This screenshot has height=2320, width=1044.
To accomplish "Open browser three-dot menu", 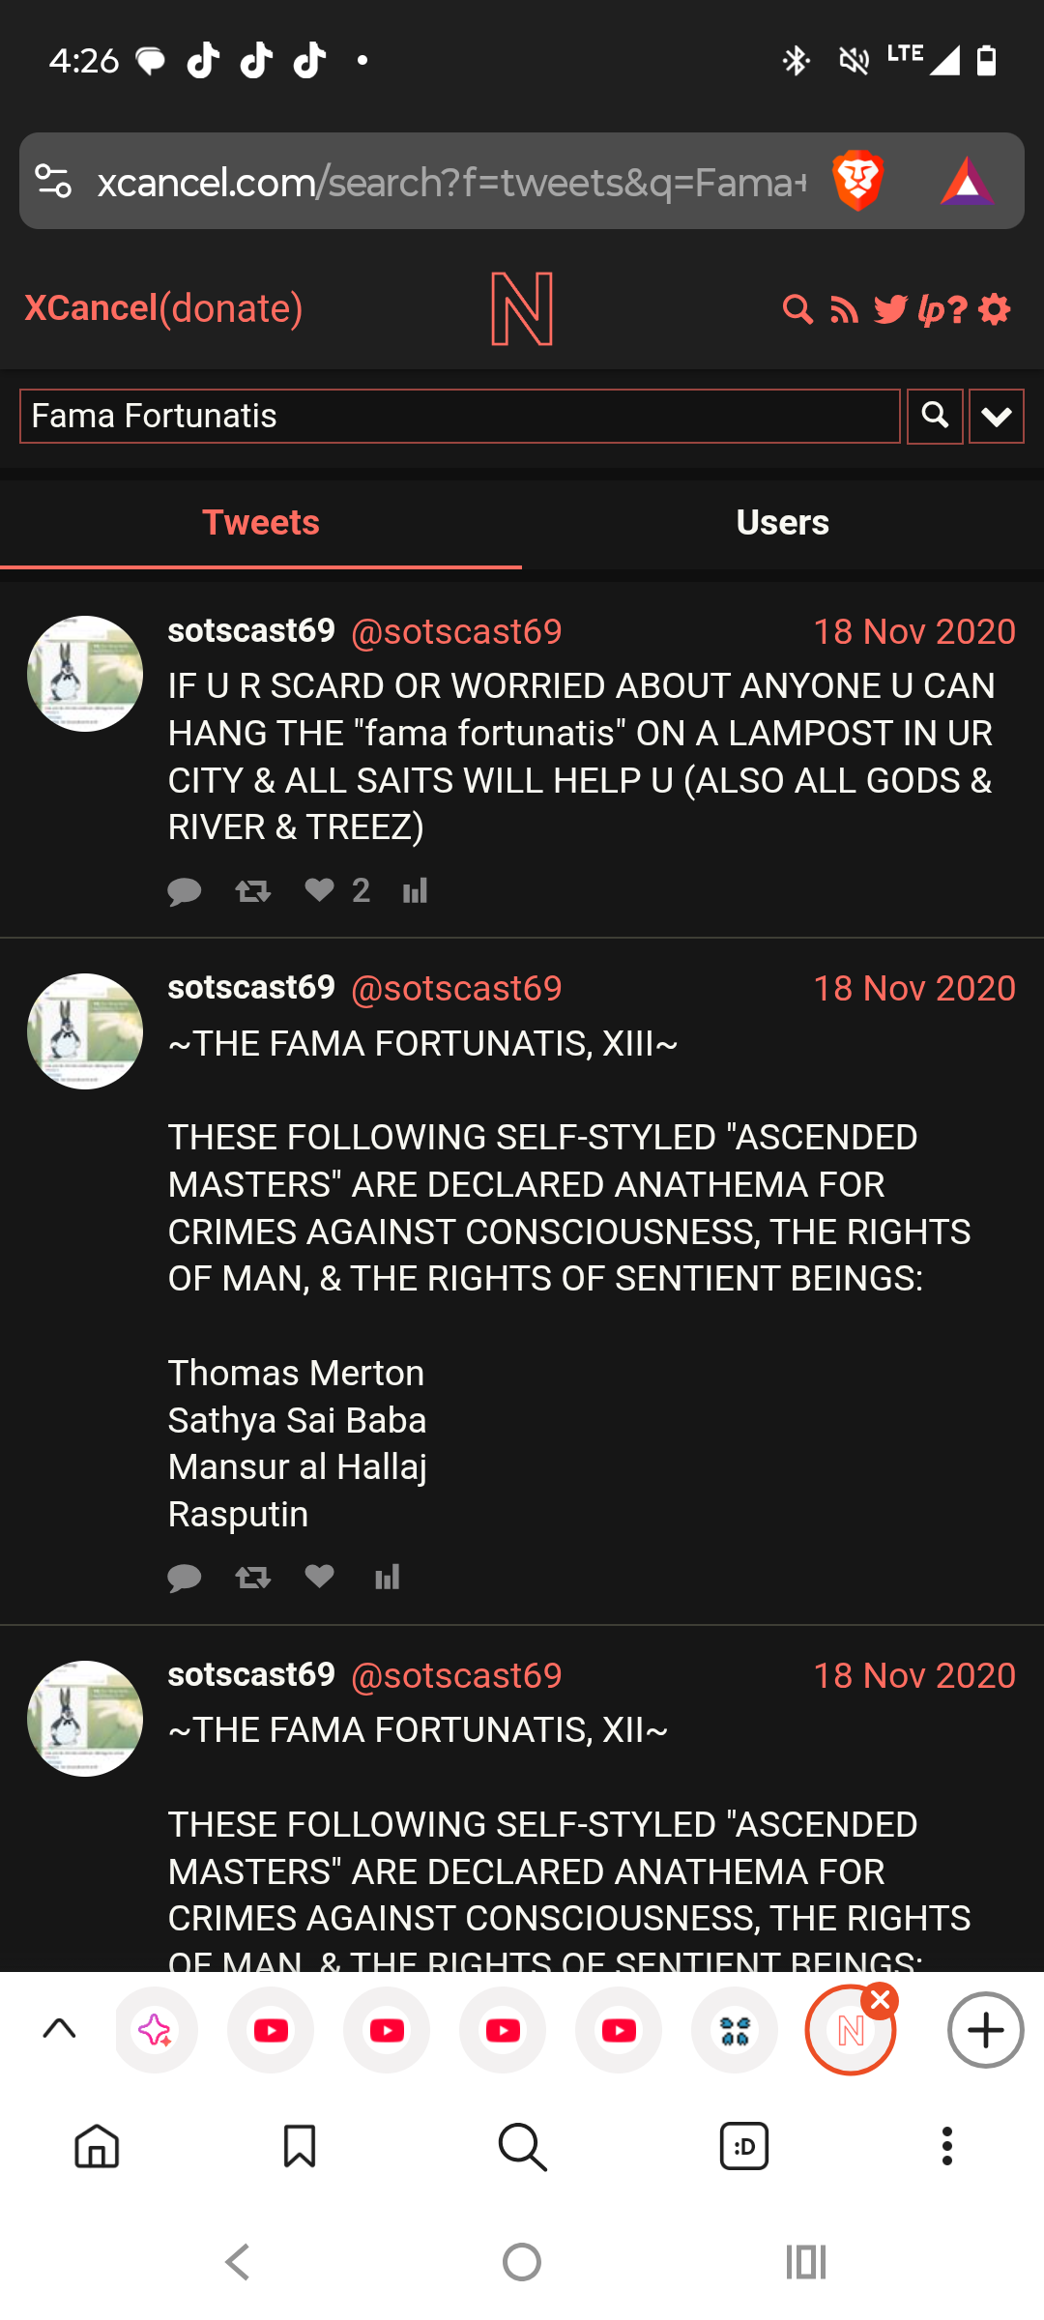I will coord(947,2146).
